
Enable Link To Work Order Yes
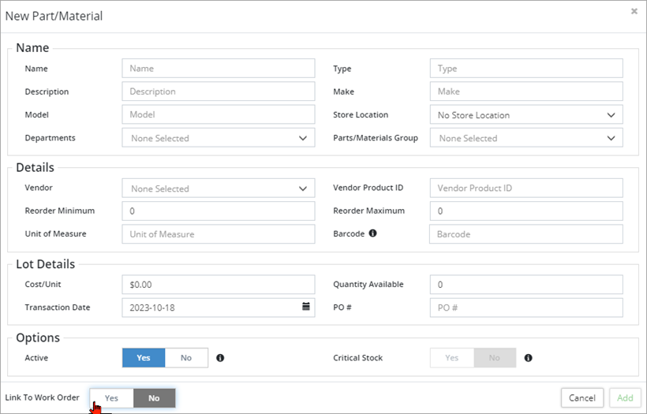(112, 398)
